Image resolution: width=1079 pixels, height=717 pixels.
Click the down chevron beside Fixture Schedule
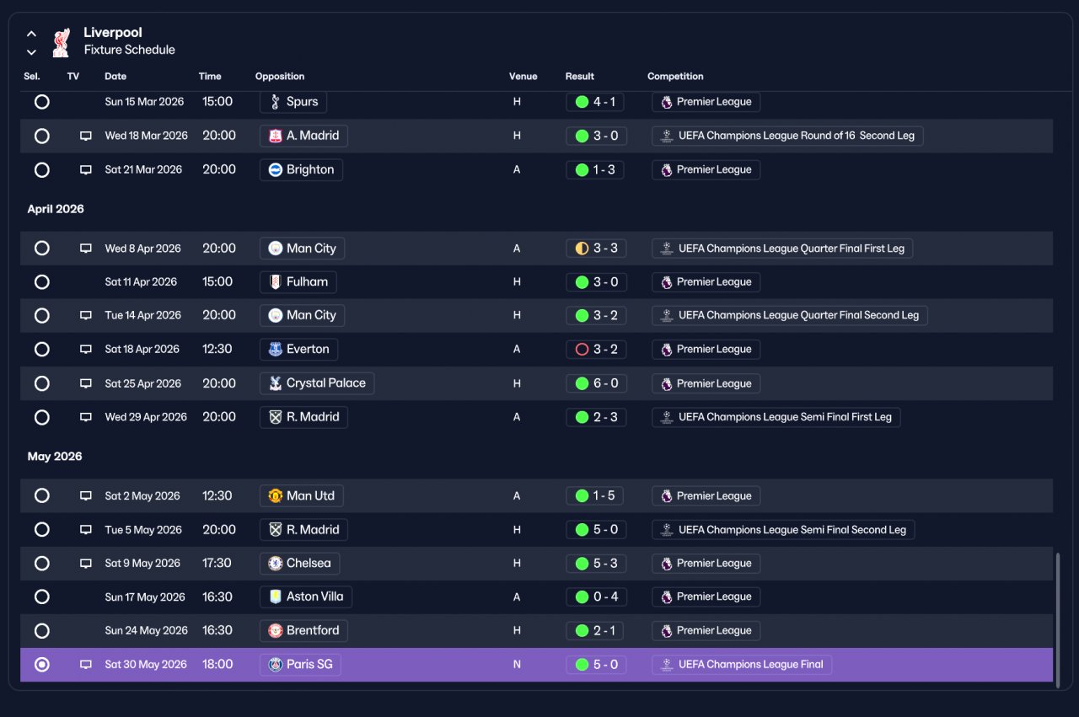(31, 52)
